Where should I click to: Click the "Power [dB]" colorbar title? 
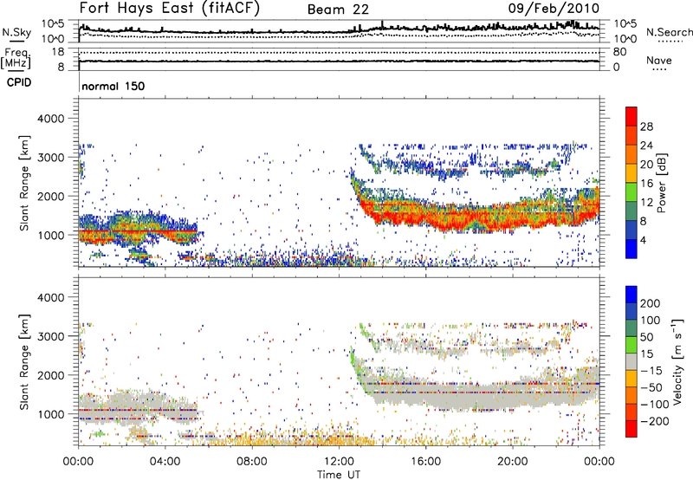pos(662,183)
